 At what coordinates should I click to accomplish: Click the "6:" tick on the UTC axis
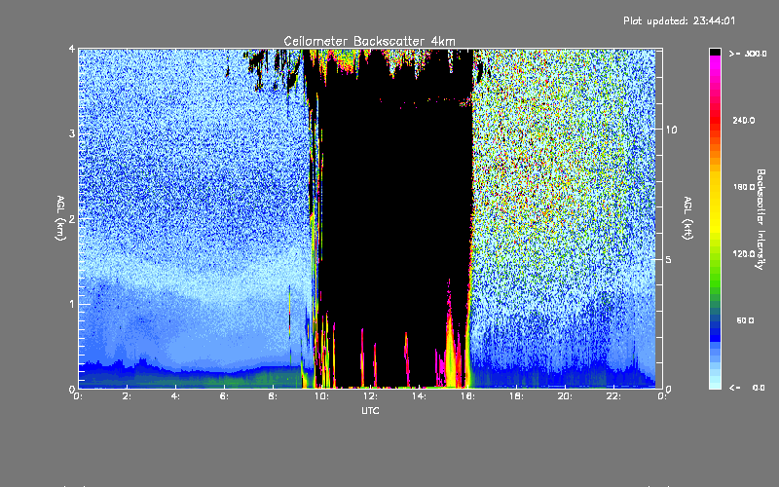point(224,396)
